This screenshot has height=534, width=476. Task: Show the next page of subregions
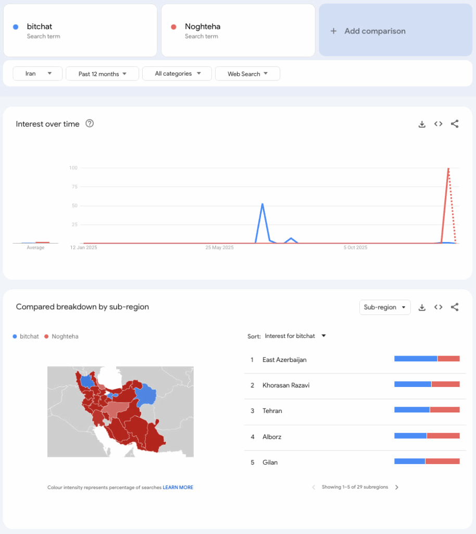tap(397, 487)
